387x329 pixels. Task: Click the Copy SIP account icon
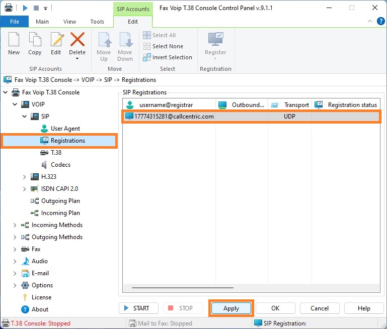(x=35, y=39)
